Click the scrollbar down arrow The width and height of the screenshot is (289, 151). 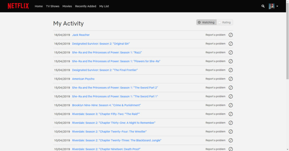[287, 149]
